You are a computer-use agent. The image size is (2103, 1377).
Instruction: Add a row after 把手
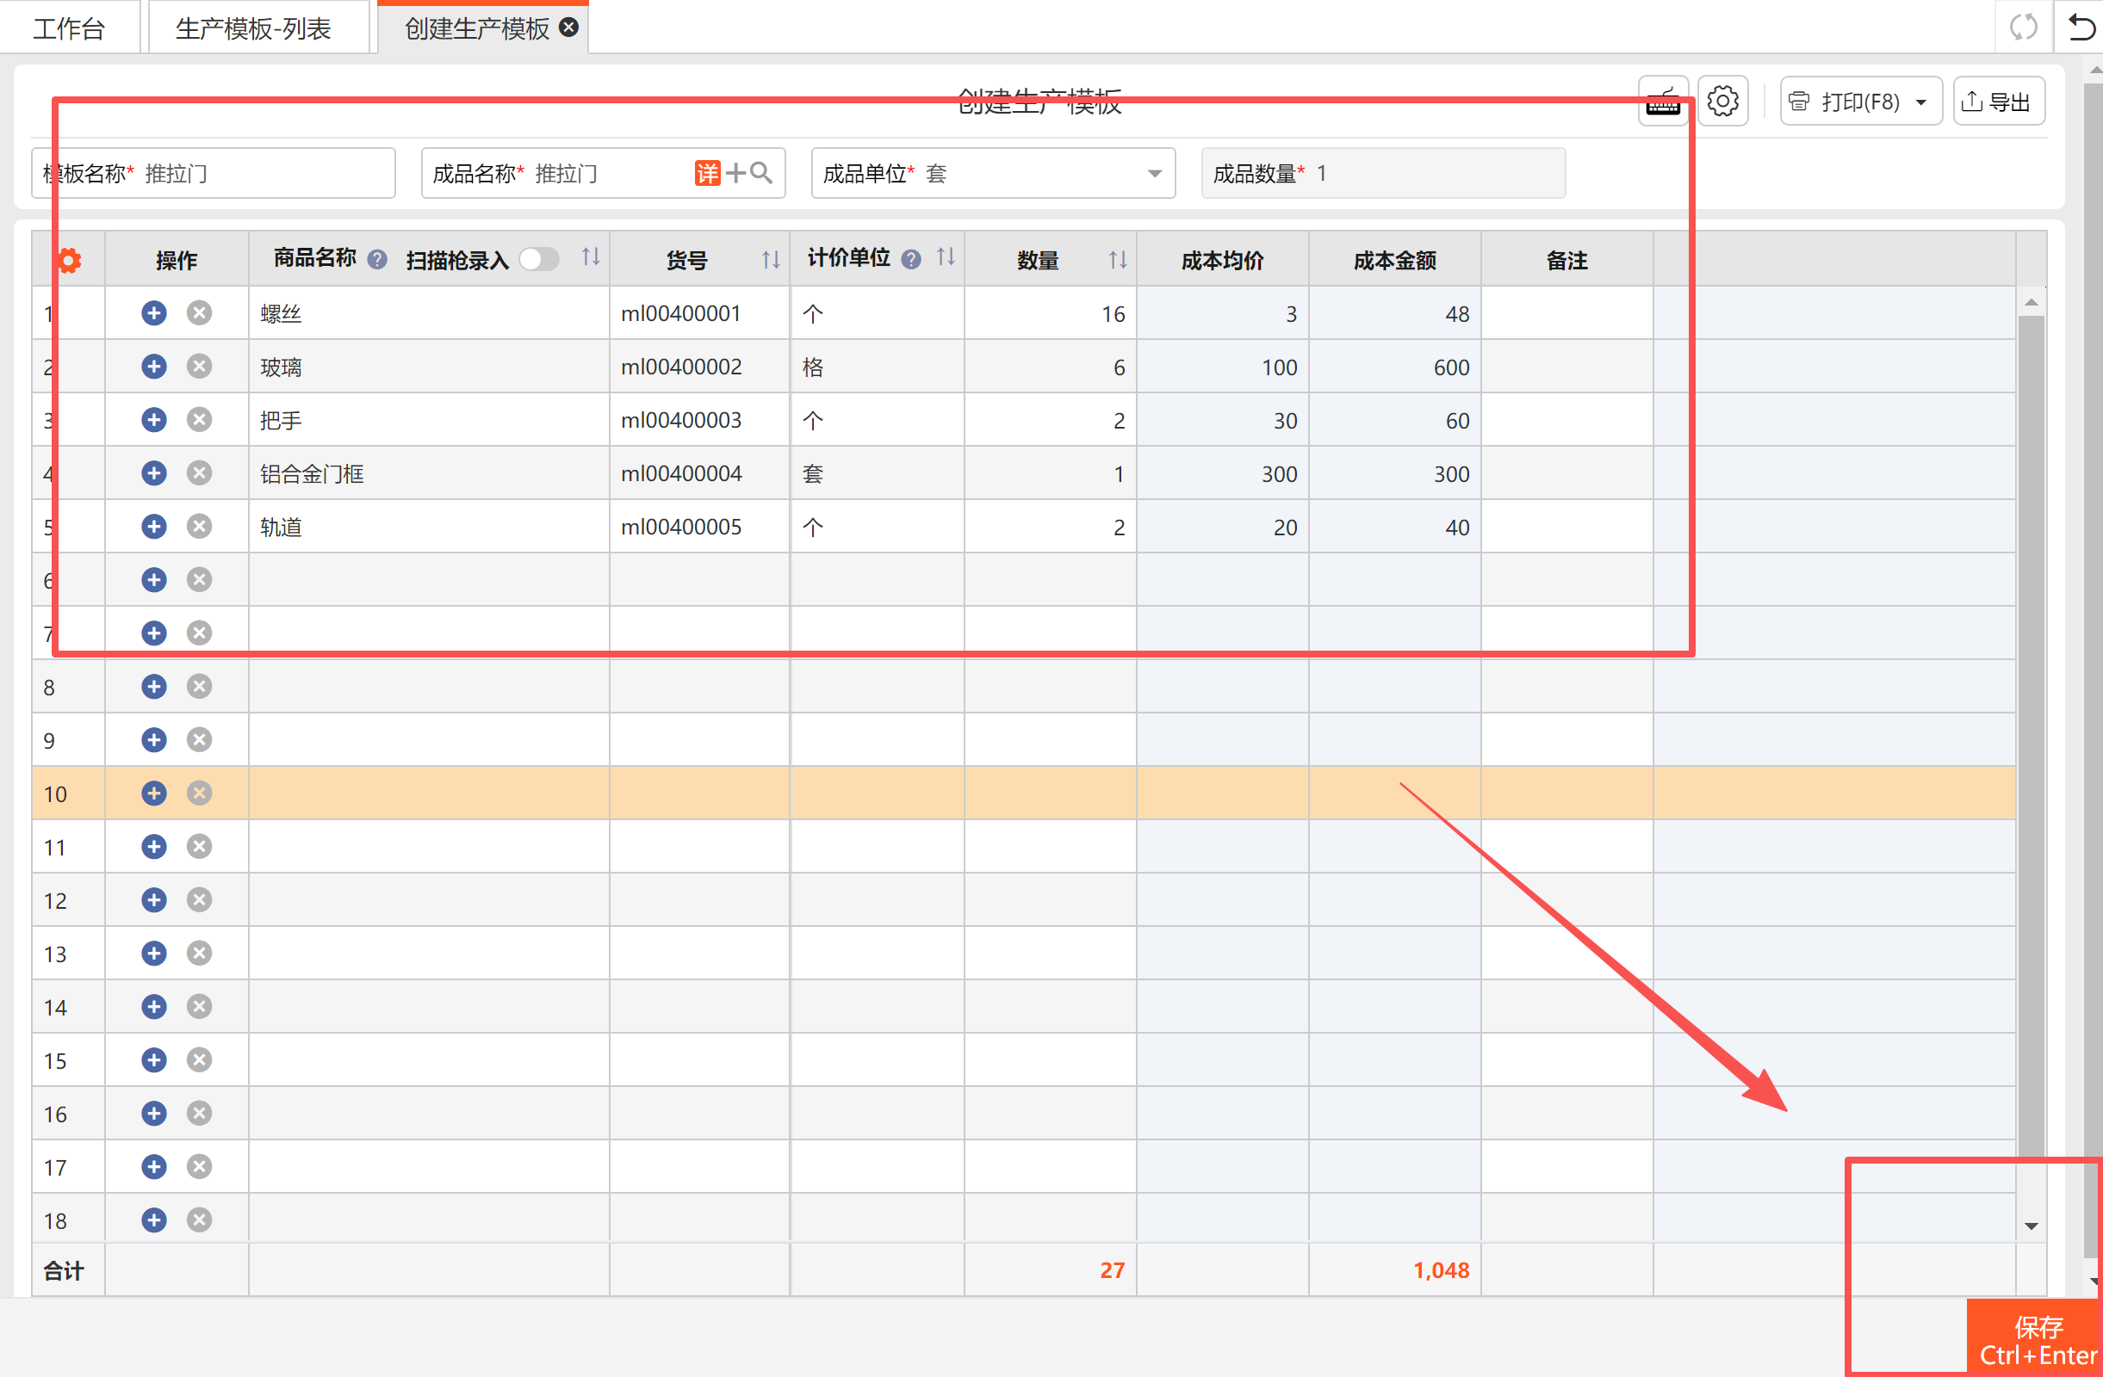click(154, 421)
